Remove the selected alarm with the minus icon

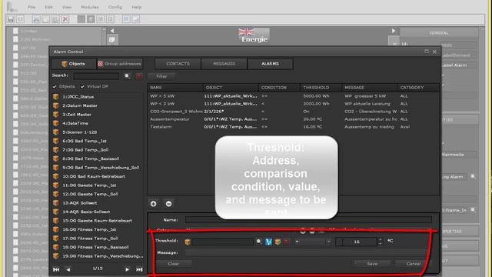pyautogui.click(x=168, y=204)
